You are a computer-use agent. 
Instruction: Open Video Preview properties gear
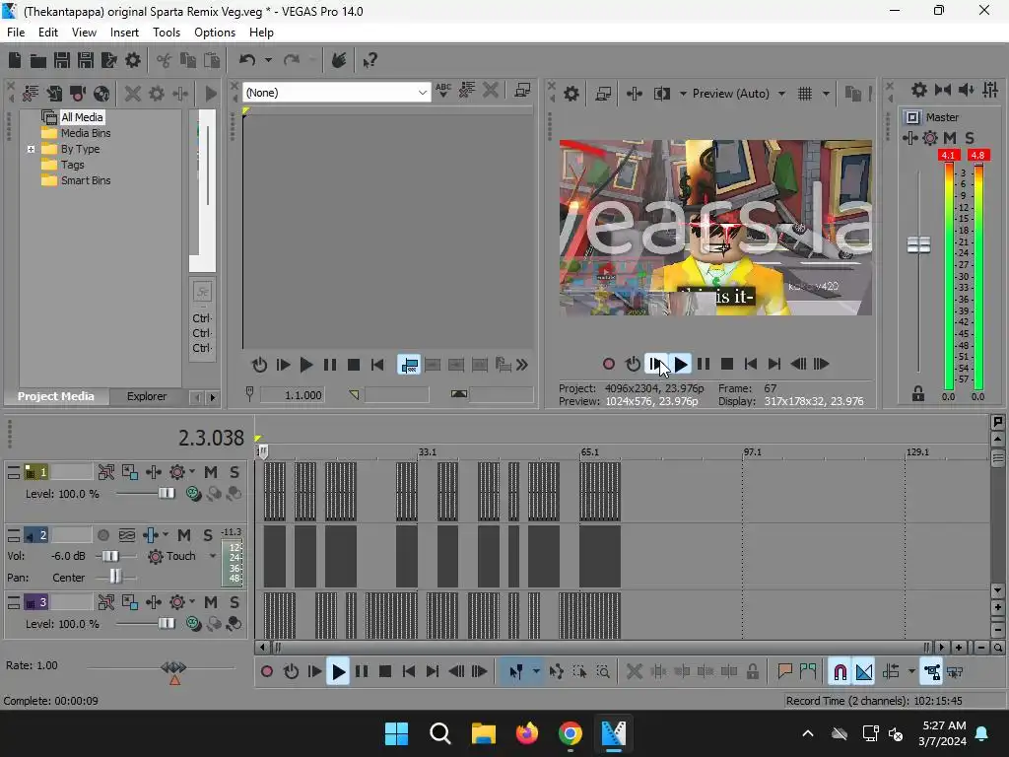[x=572, y=94]
